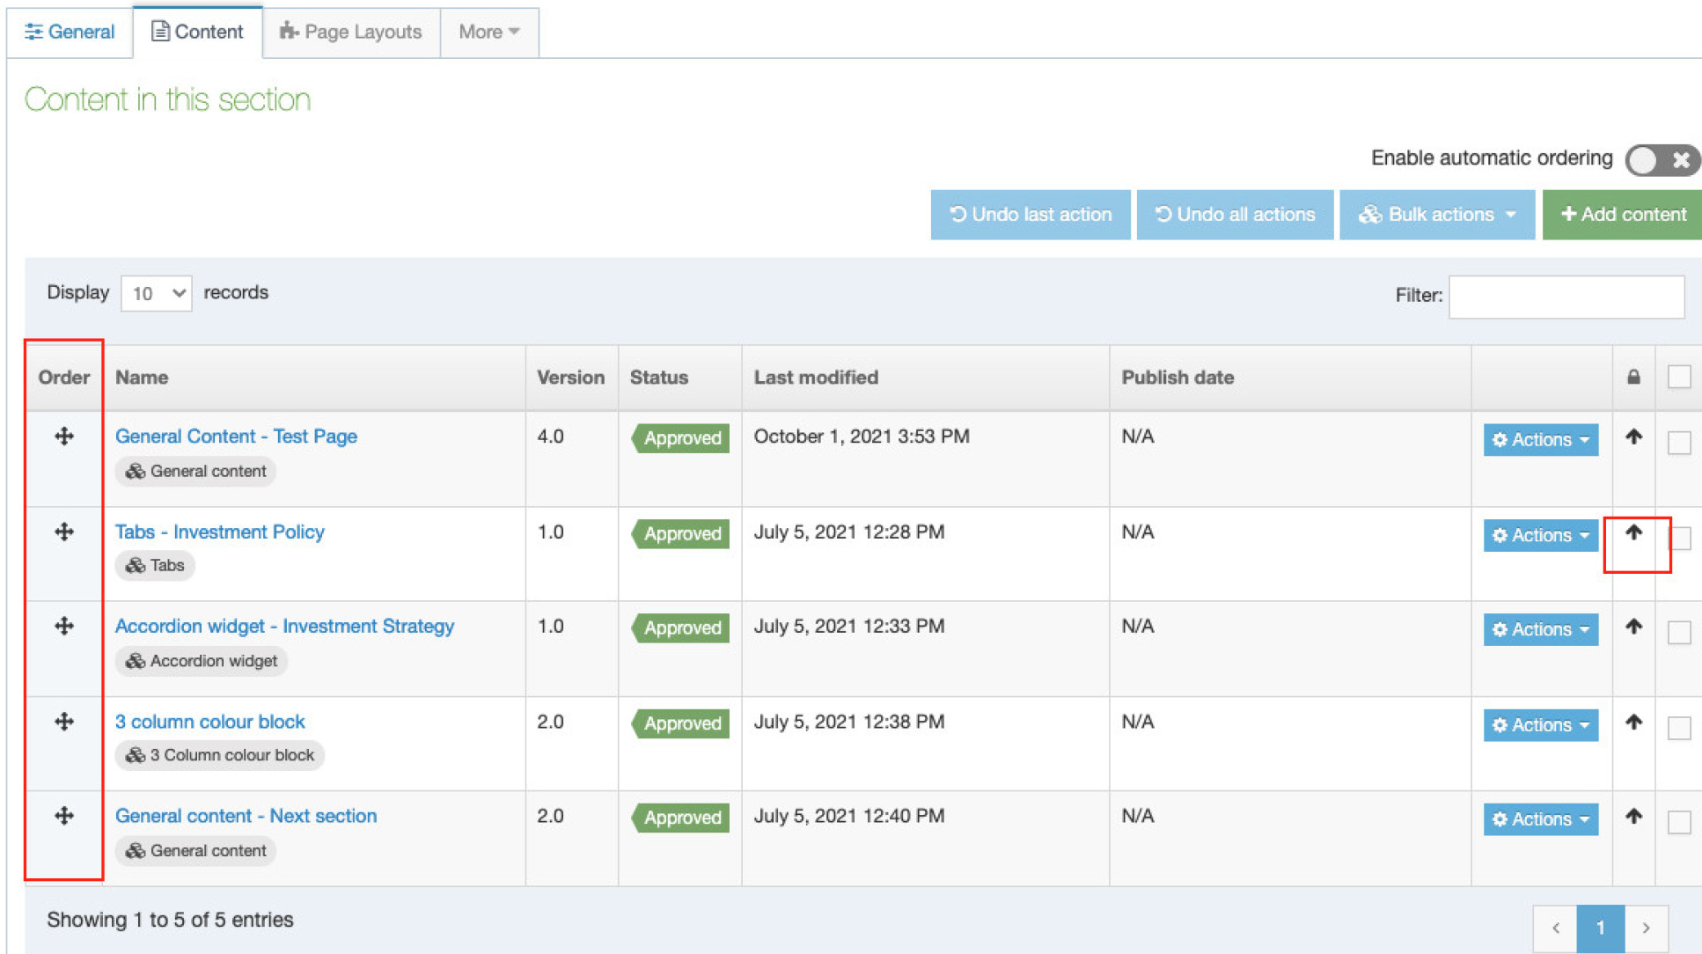
Task: Expand the Bulk actions dropdown menu
Action: tap(1439, 214)
